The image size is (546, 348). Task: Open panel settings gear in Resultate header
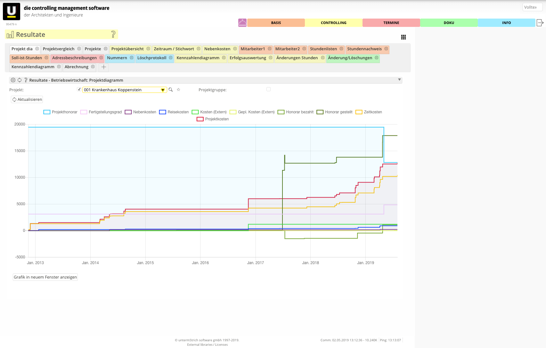(x=13, y=80)
